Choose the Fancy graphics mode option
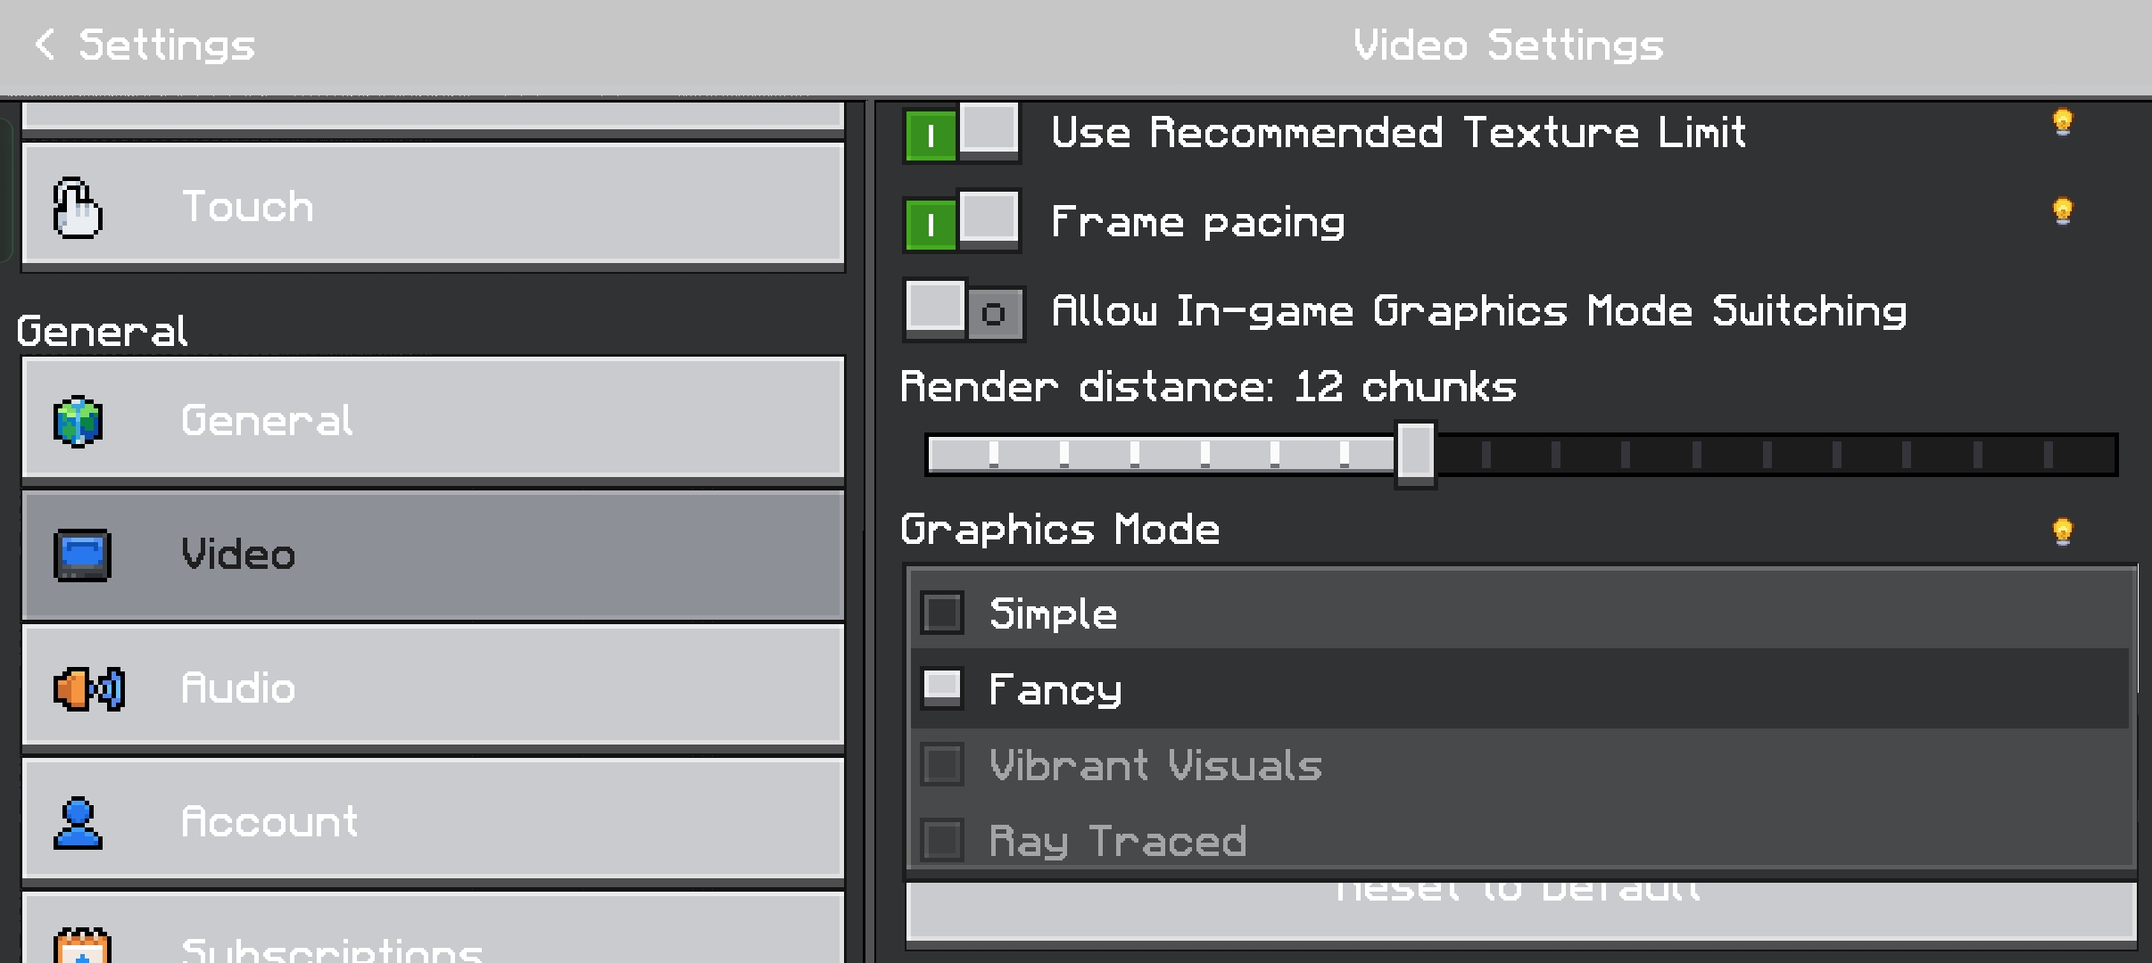Image resolution: width=2152 pixels, height=963 pixels. (942, 689)
